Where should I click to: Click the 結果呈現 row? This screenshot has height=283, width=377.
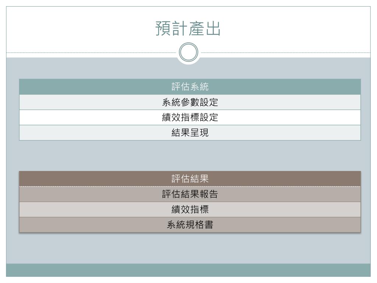[190, 133]
